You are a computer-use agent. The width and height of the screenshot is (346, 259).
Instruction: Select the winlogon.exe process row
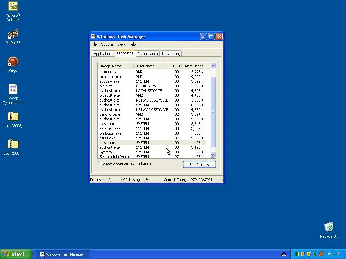pos(152,133)
